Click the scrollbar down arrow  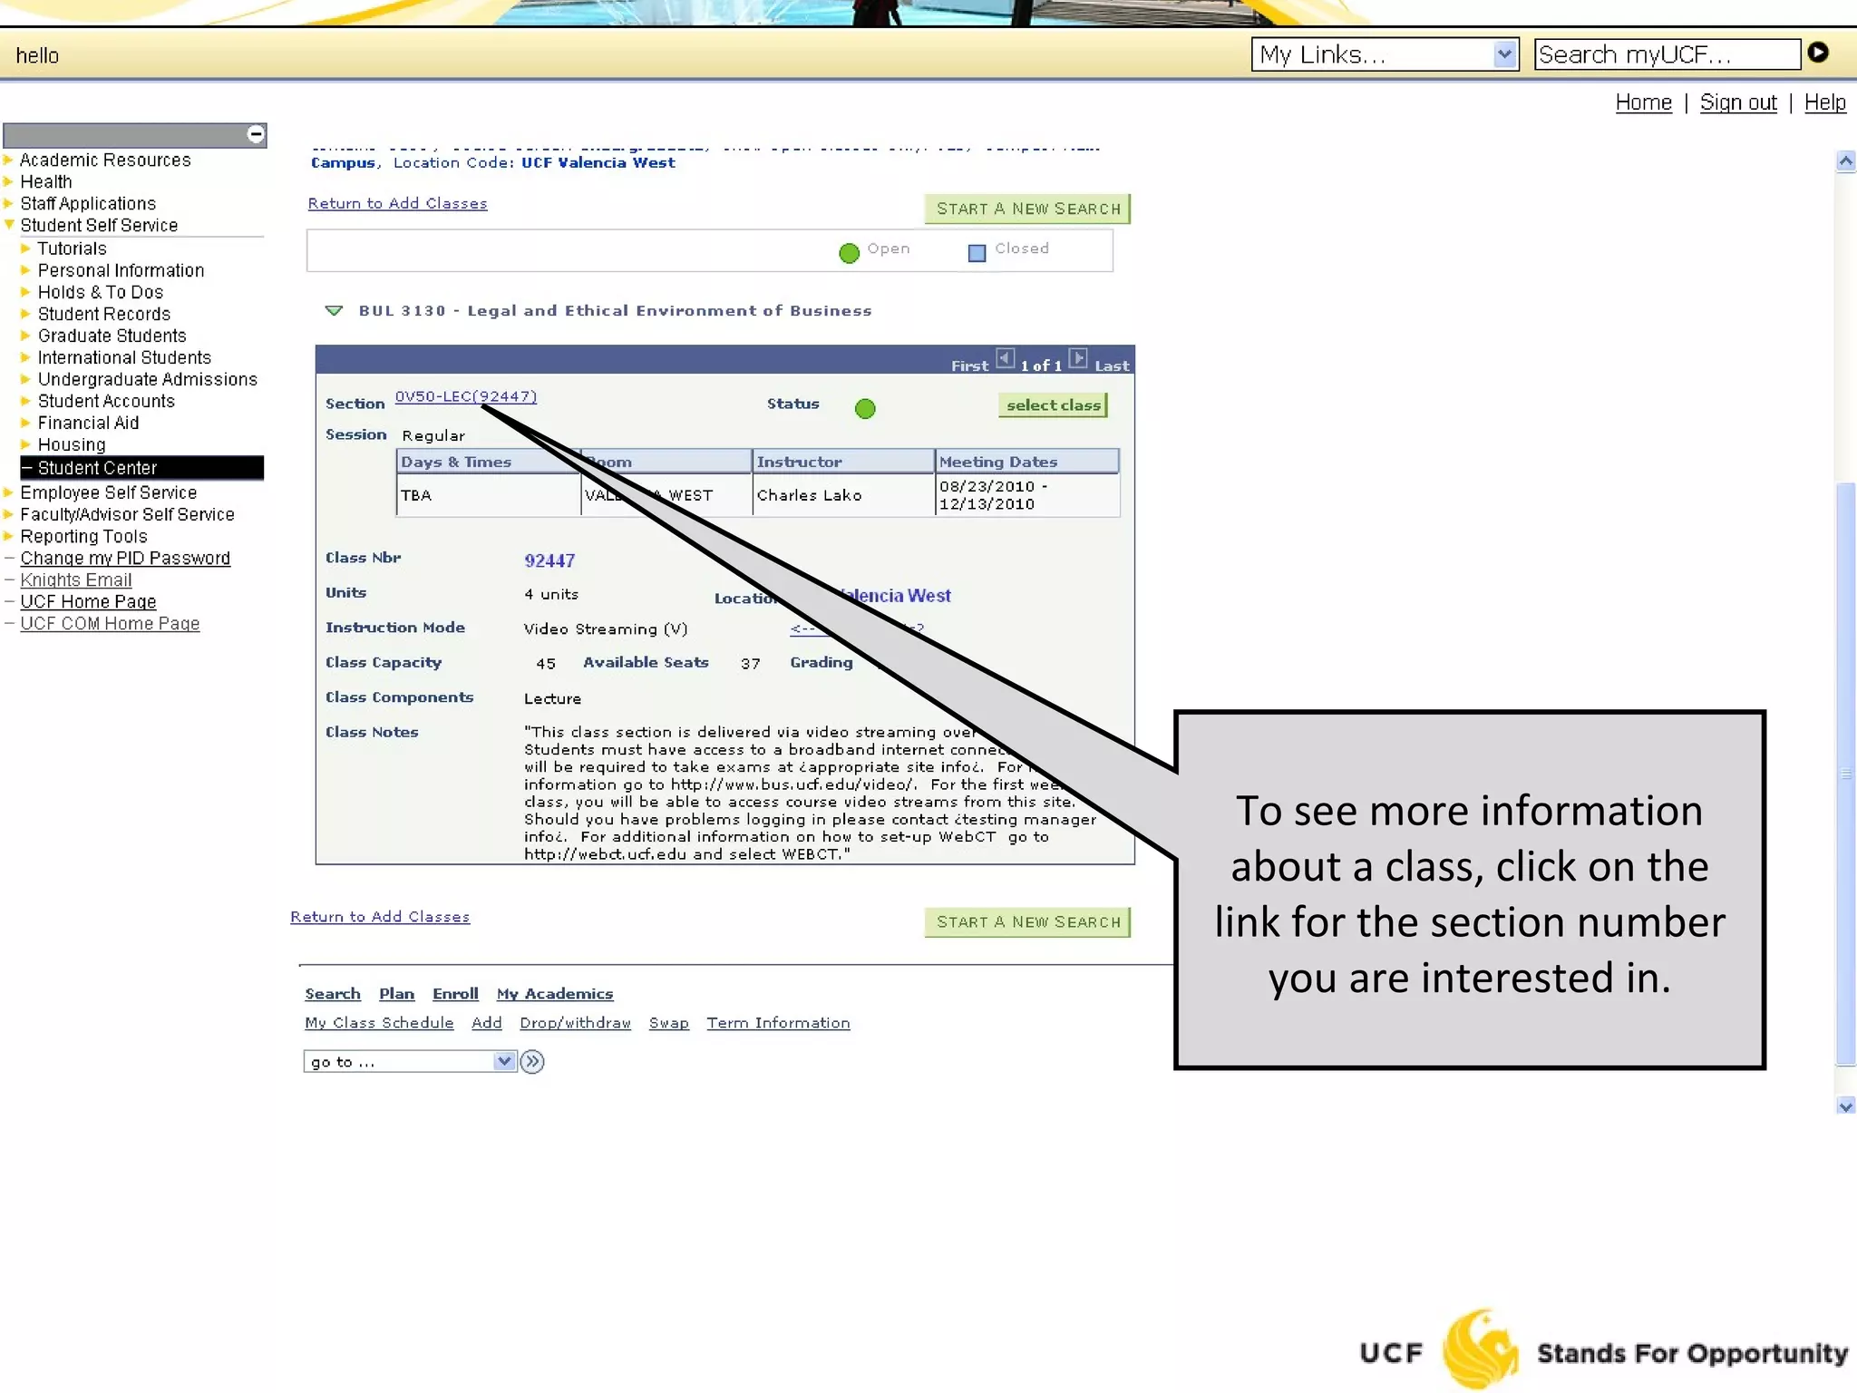tap(1845, 1106)
